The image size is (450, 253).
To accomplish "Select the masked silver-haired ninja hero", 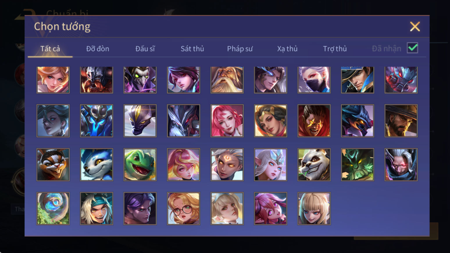I will point(314,80).
